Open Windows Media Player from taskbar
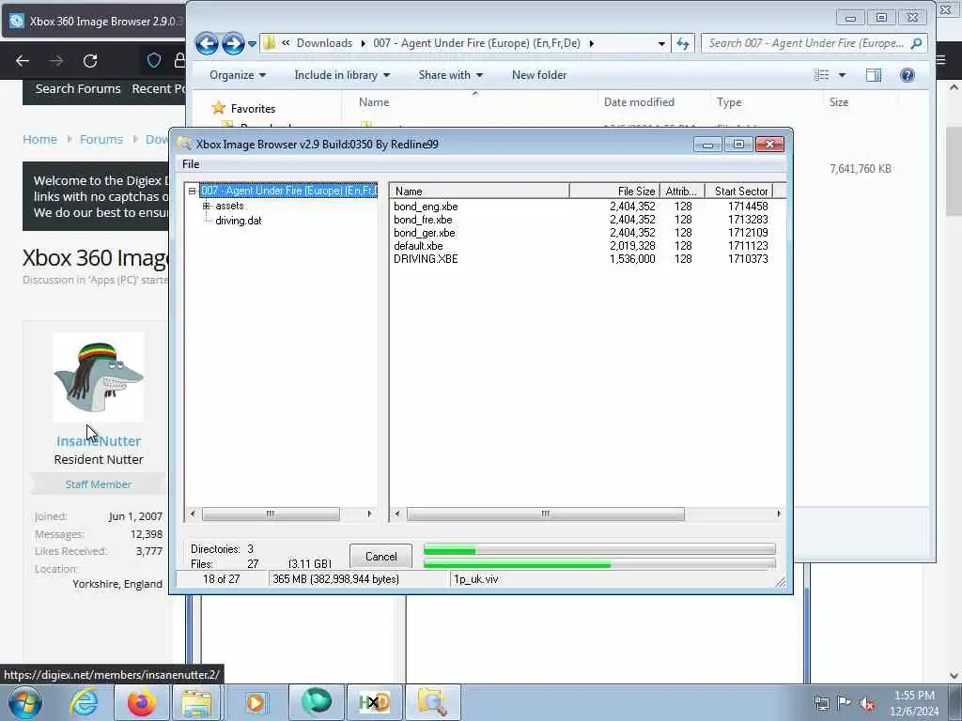Image resolution: width=962 pixels, height=721 pixels. coord(256,702)
